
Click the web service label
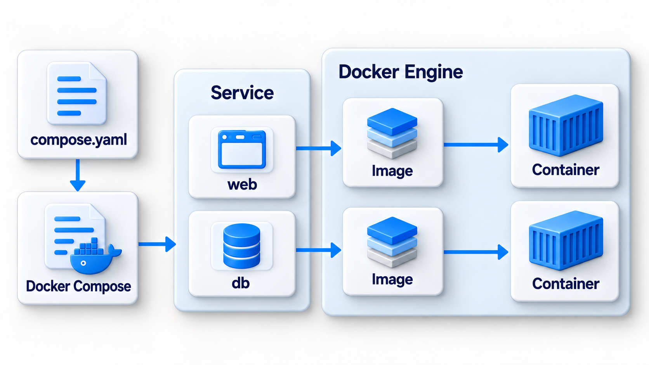pos(242,184)
